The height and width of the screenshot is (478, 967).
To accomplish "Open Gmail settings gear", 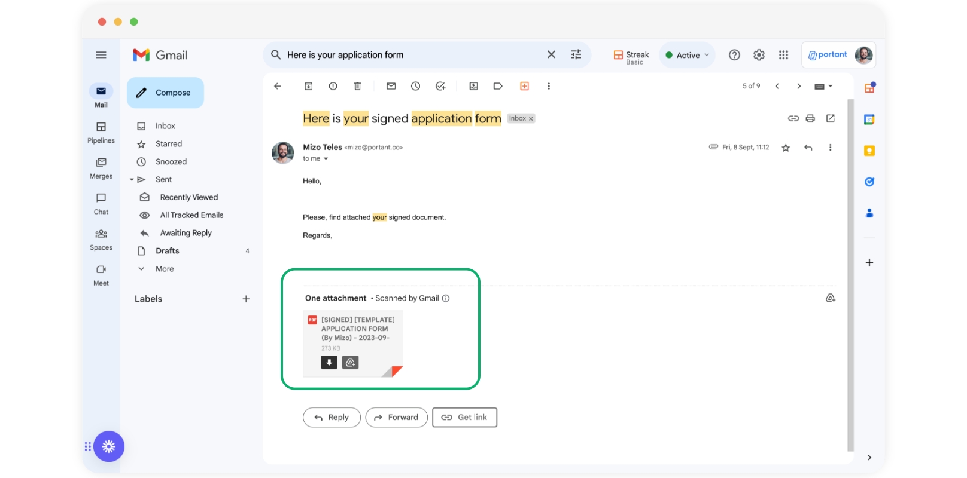I will tap(759, 55).
